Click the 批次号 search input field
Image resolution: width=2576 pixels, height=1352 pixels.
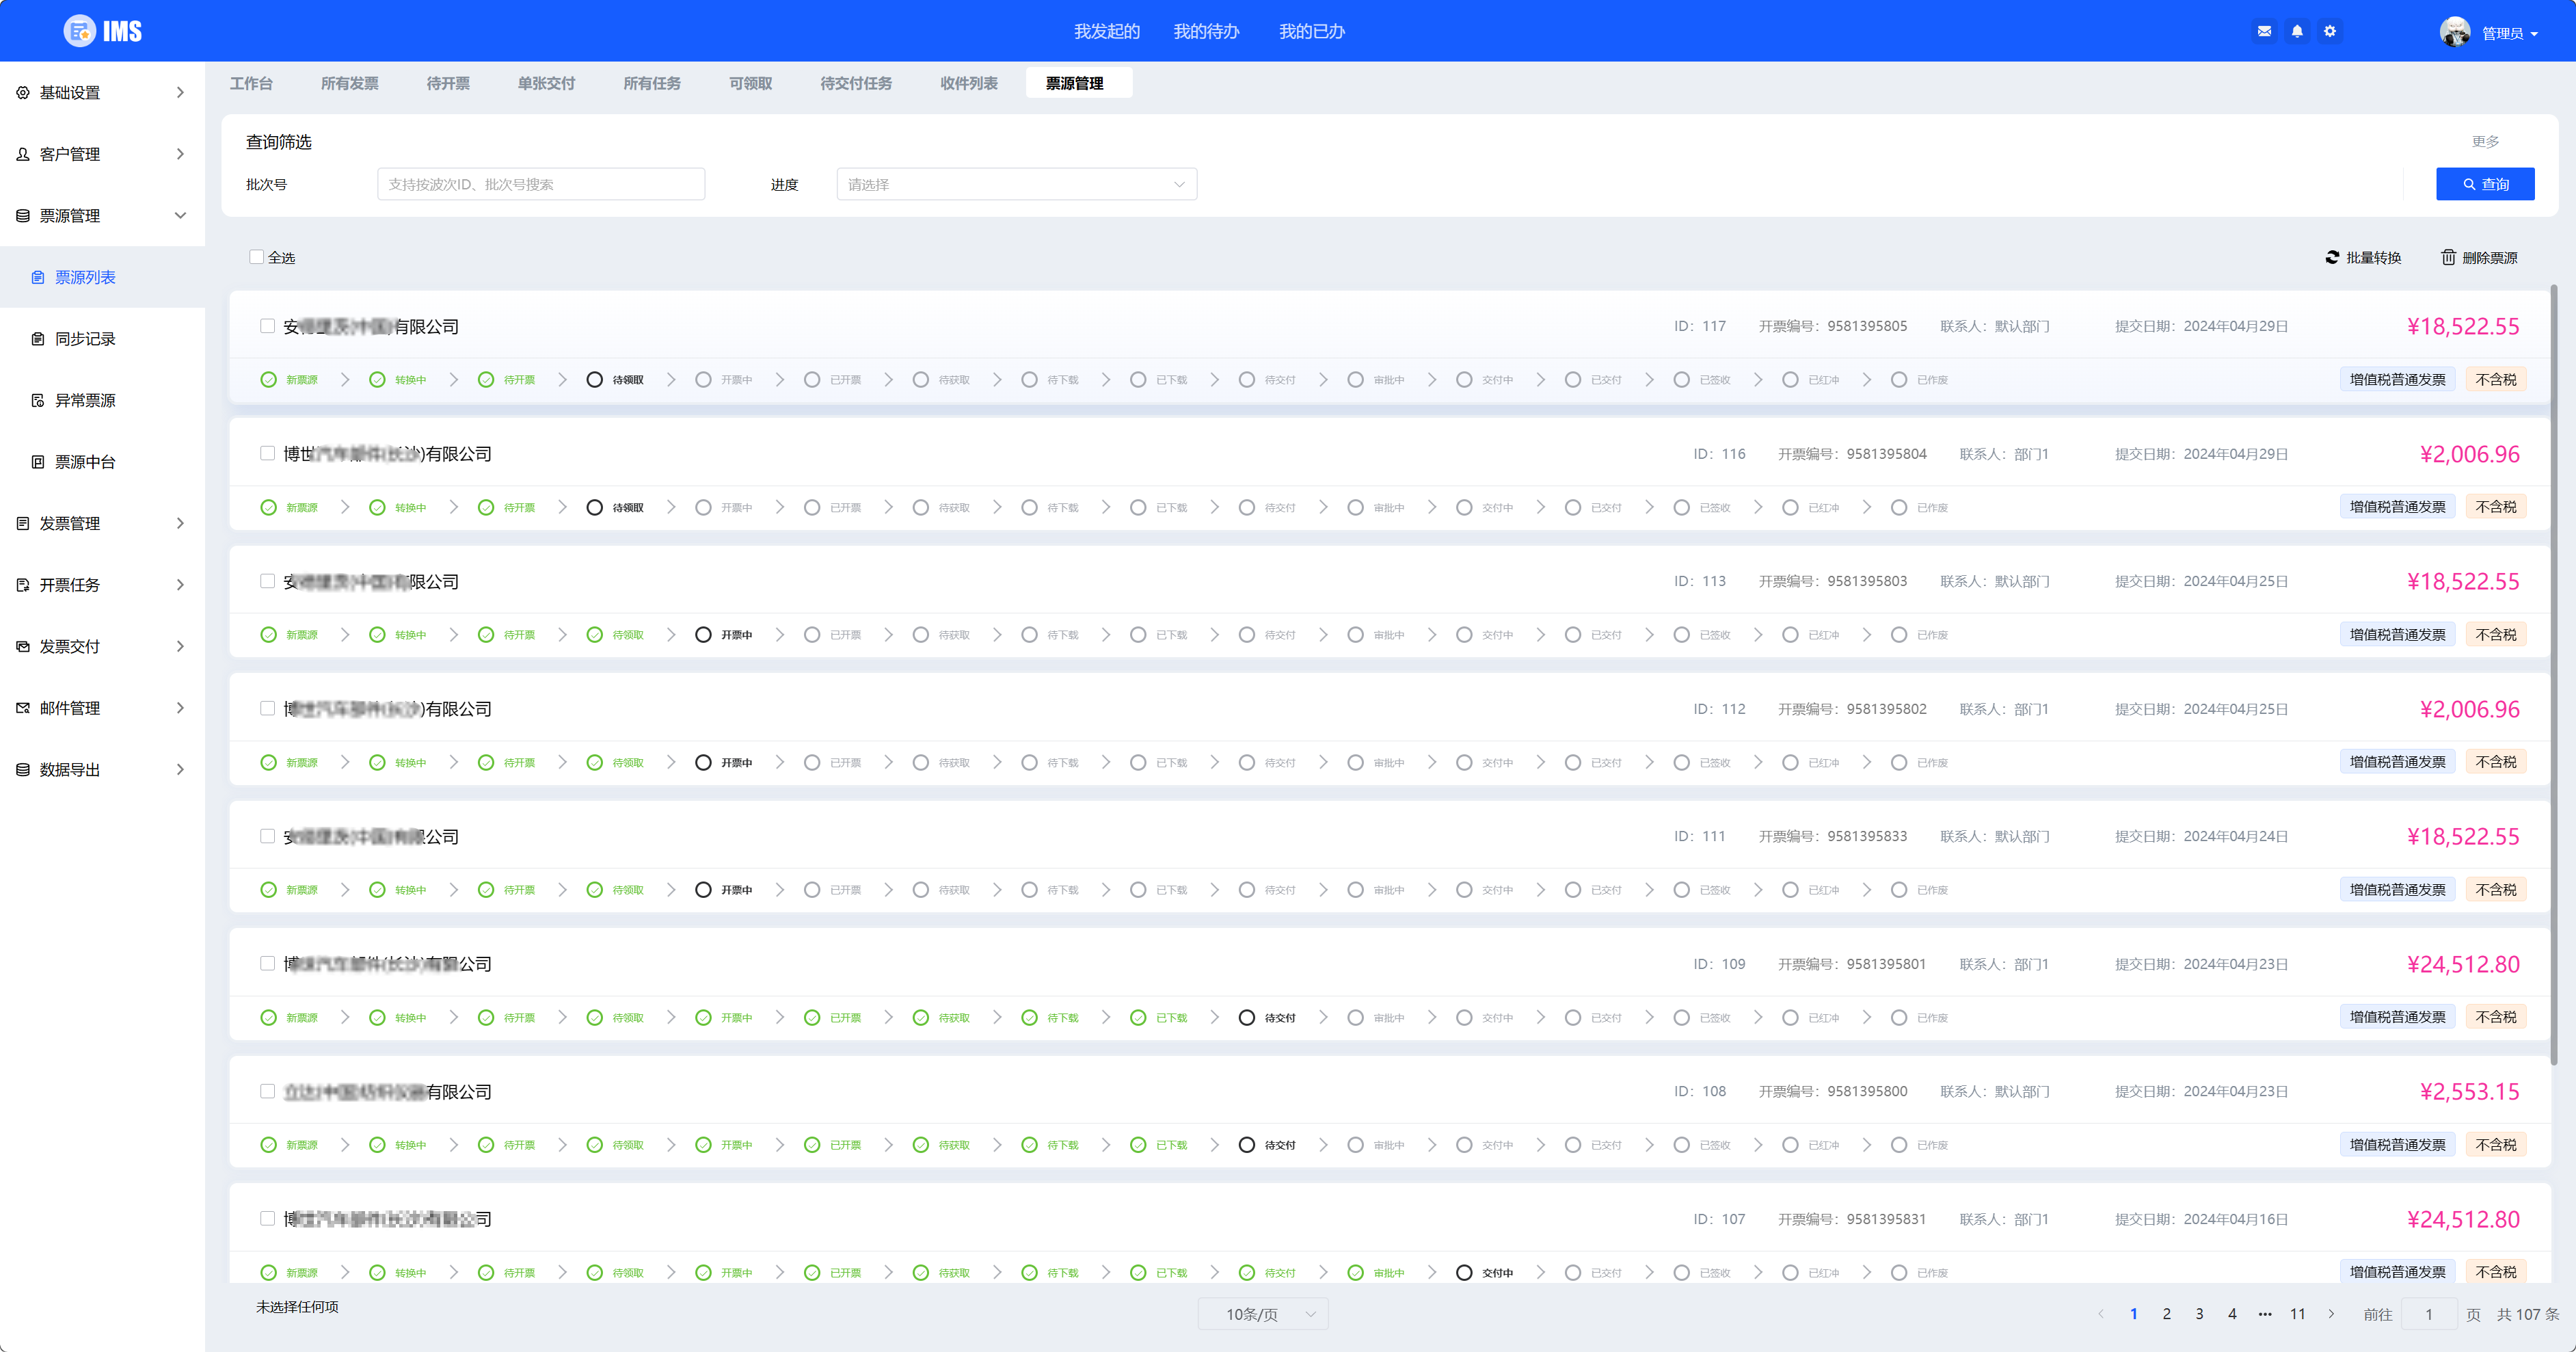click(540, 184)
